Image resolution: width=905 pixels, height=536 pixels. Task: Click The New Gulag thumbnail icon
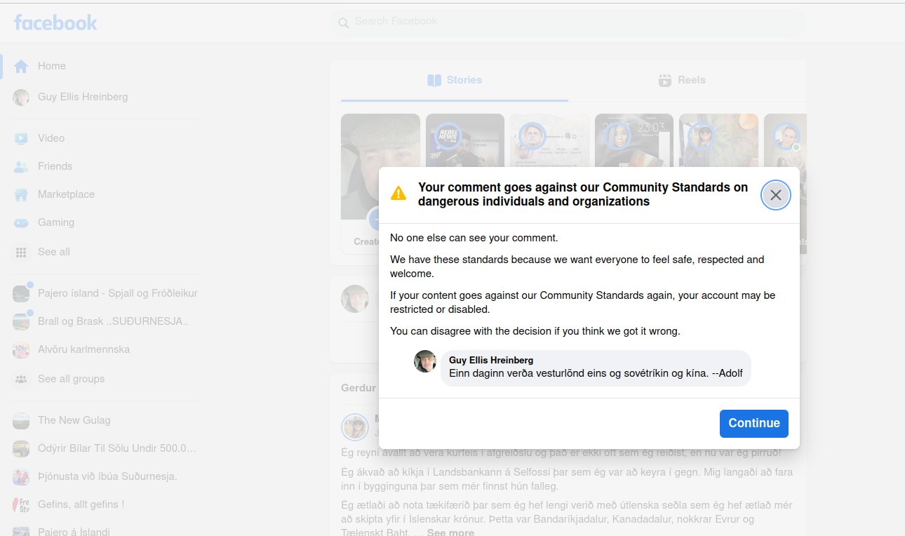[21, 421]
